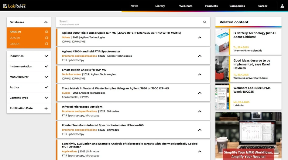Collapse the Smart Health Checks result chevron
288x160 pixels.
(200, 75)
